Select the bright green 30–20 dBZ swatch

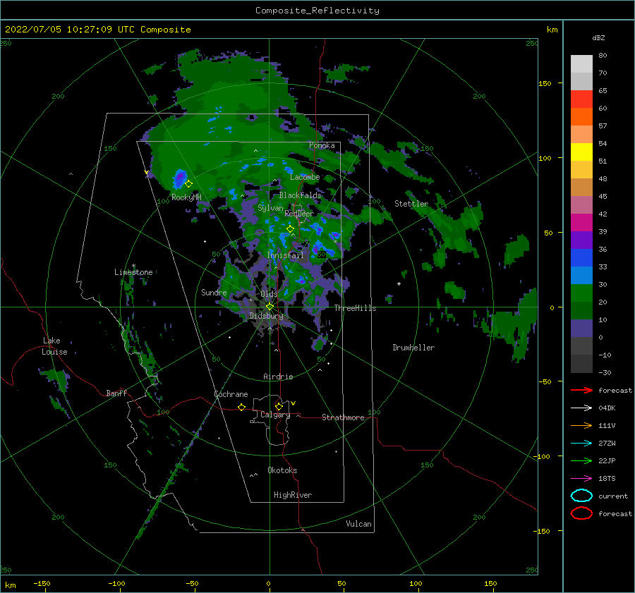pos(581,293)
